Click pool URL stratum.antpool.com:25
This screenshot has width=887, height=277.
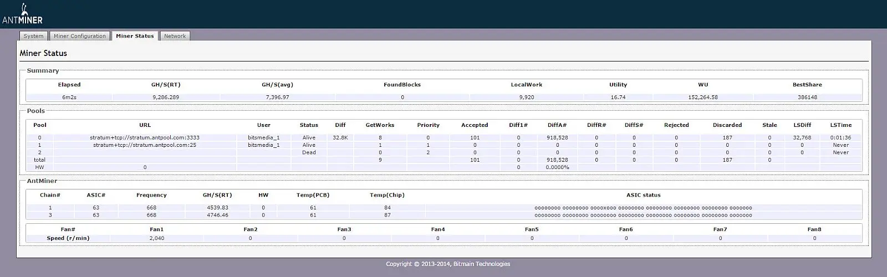point(145,145)
